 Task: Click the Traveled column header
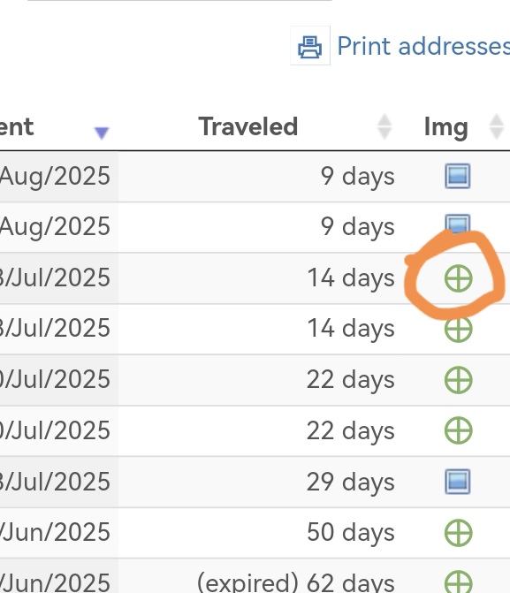coord(248,126)
